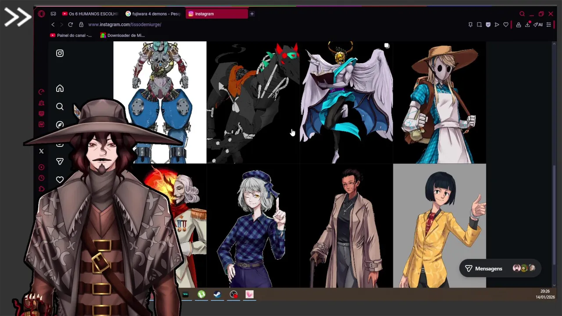Open browser tab search magnifier
The height and width of the screenshot is (316, 562).
522,14
